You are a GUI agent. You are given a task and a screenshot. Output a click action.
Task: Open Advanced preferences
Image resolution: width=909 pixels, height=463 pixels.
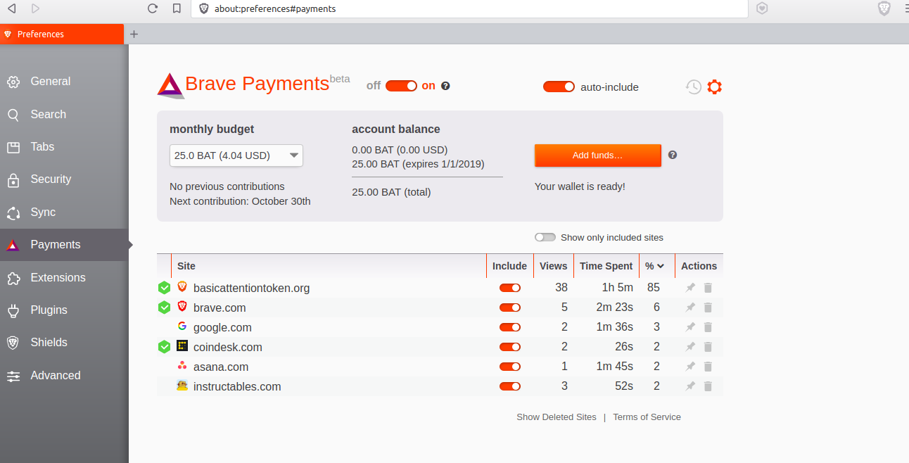tap(64, 375)
